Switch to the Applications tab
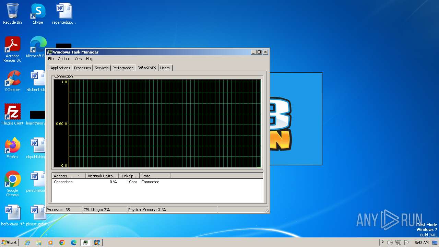Image resolution: width=439 pixels, height=247 pixels. coord(60,68)
